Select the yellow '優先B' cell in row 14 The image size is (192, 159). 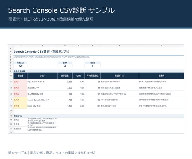tap(20, 100)
